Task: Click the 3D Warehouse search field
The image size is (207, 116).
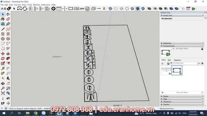Action: tap(185, 63)
